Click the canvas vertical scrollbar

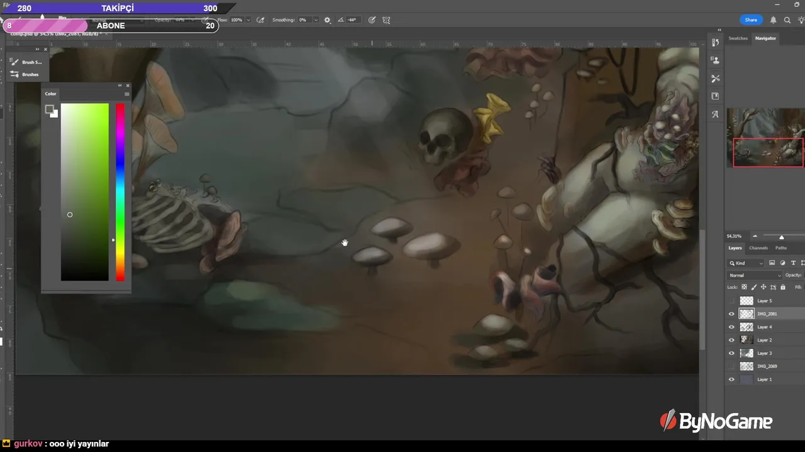pyautogui.click(x=702, y=289)
